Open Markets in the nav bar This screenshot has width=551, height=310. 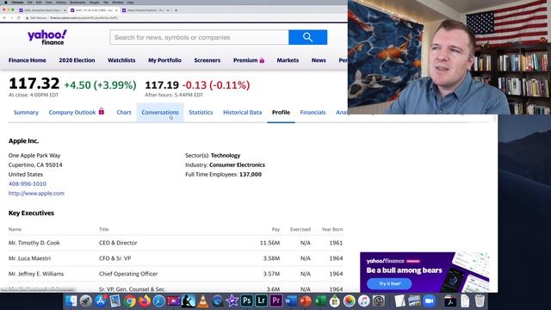point(288,60)
